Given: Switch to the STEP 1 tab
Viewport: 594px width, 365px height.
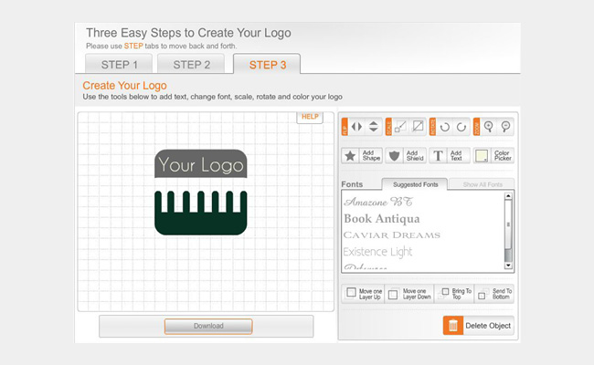Looking at the screenshot, I should (x=119, y=64).
